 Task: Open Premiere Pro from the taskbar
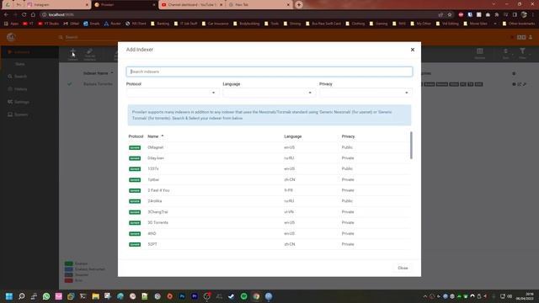click(x=195, y=296)
